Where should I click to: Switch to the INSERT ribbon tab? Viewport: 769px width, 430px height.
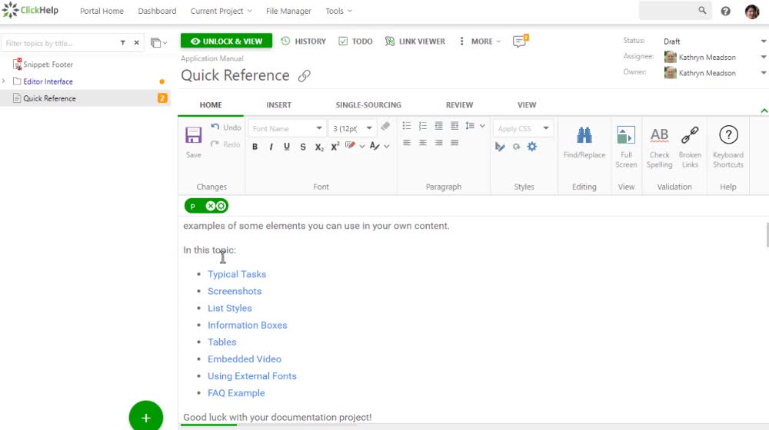pos(278,104)
